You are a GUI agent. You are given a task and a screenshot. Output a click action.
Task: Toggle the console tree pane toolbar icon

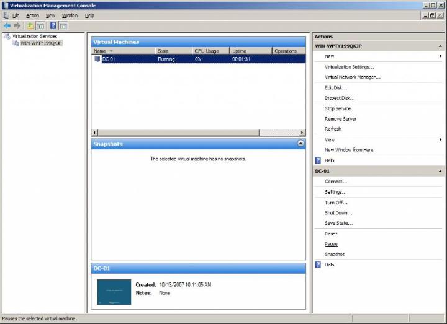pos(41,26)
